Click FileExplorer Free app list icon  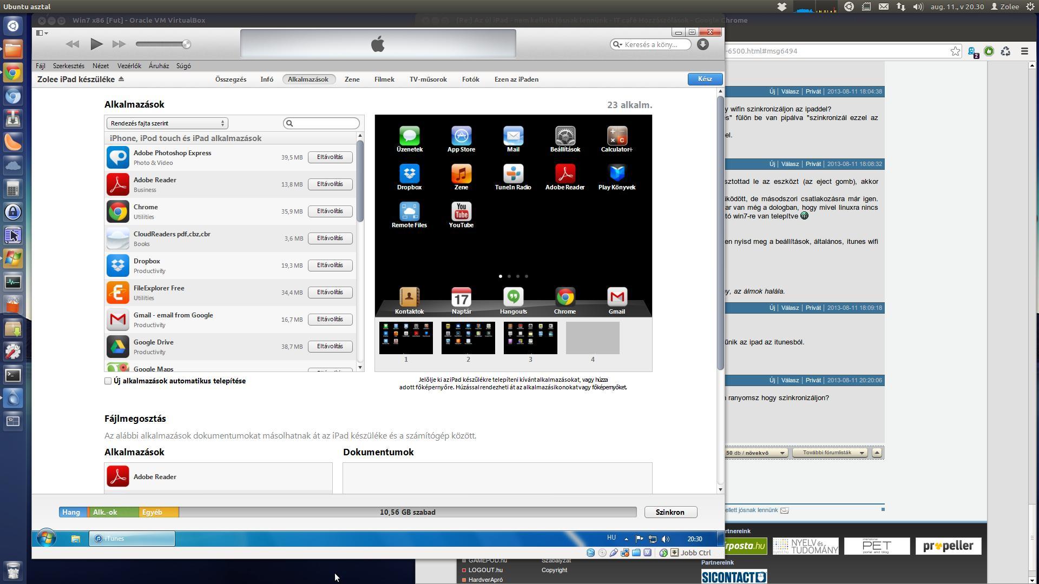[x=118, y=293]
